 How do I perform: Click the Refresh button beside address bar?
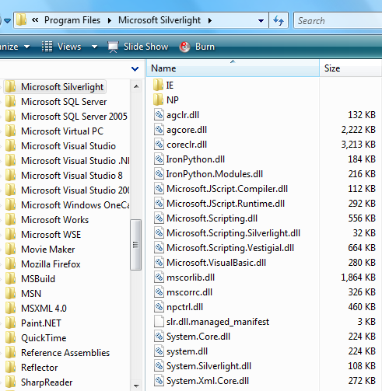(x=279, y=20)
